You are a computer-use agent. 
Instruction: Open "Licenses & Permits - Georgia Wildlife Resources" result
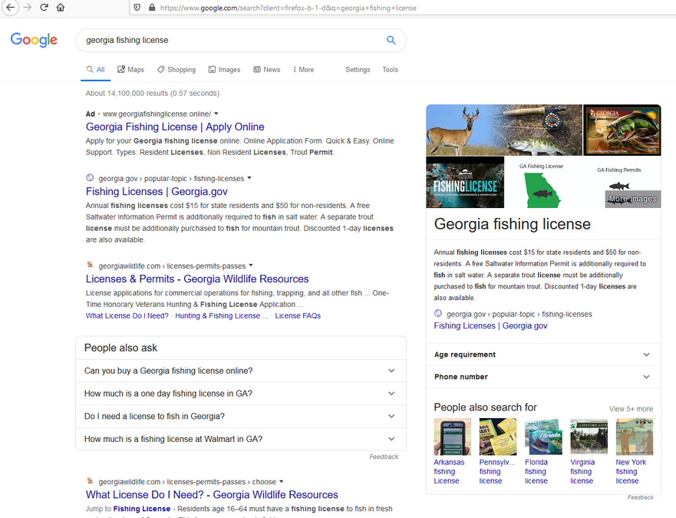point(197,279)
